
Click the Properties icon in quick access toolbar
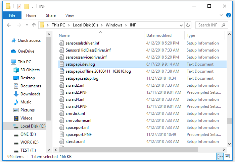pos(19,6)
